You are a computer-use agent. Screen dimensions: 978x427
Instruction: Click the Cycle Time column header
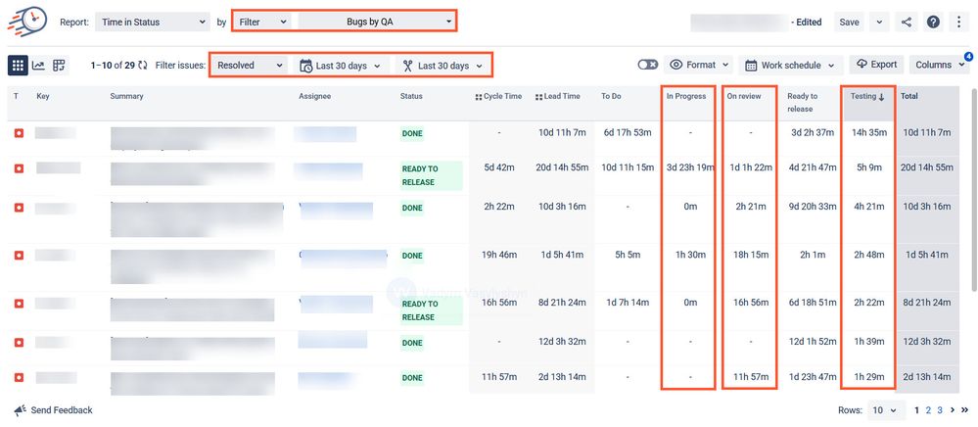498,96
